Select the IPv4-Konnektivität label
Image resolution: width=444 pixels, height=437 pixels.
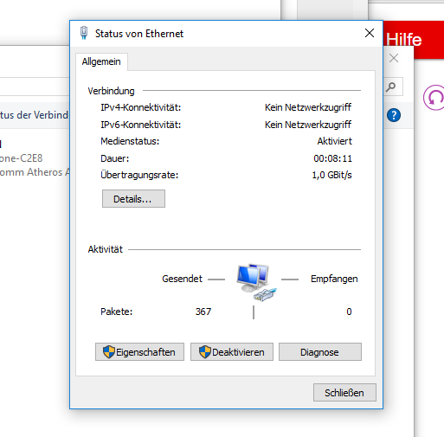click(x=141, y=107)
